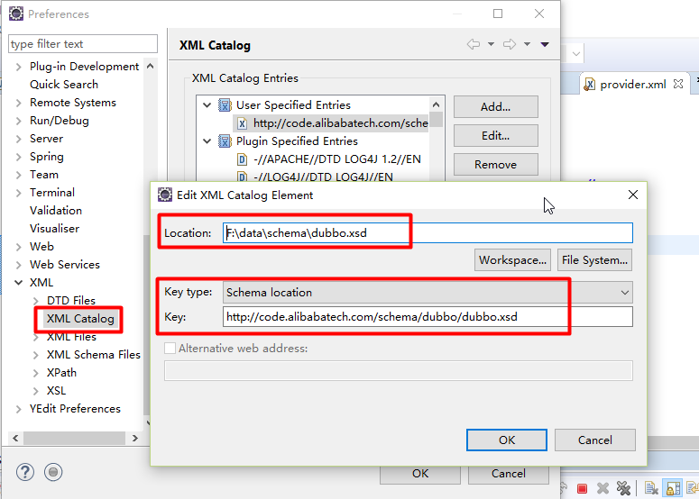Screen dimensions: 699x499
Task: Select XML Catalog in preferences tree
Action: coord(80,319)
